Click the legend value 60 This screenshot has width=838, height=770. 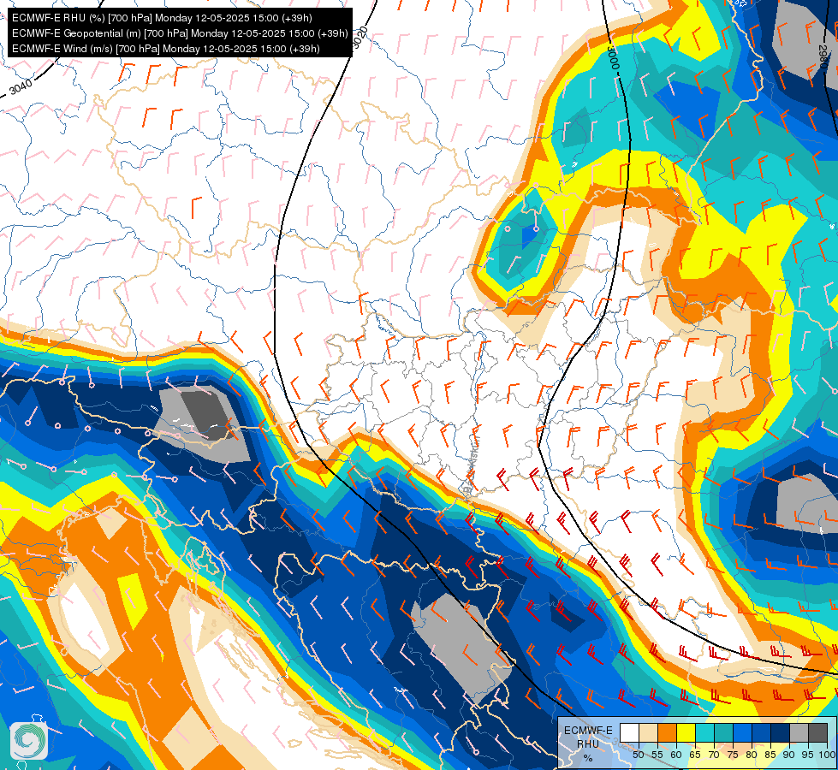coord(676,755)
